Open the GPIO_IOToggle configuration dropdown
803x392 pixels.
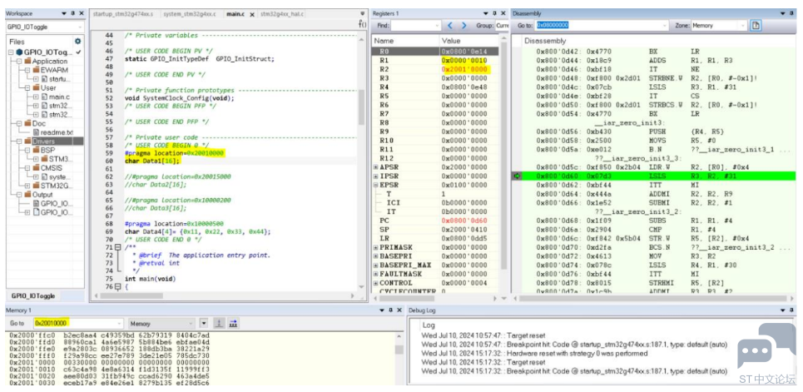(45, 27)
